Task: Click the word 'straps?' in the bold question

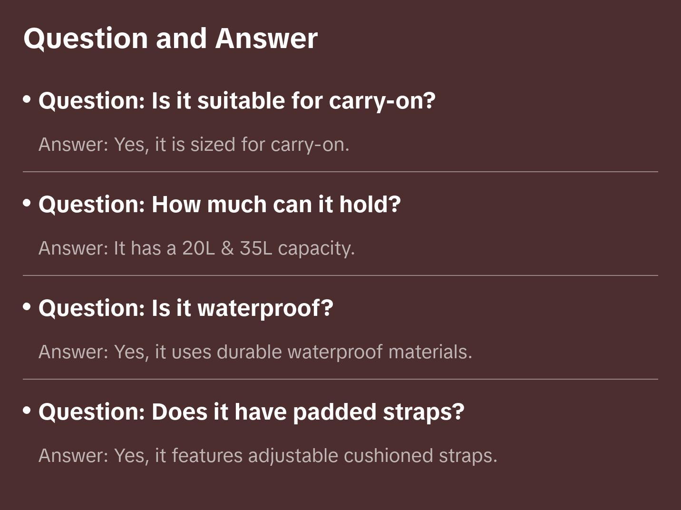Action: point(423,412)
